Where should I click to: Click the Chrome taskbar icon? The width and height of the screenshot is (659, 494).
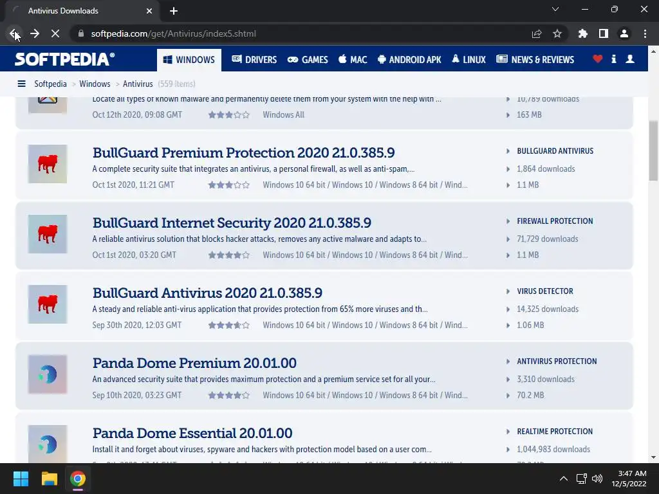click(78, 479)
